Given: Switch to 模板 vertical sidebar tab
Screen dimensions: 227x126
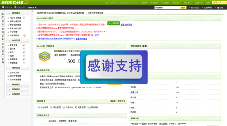Looking at the screenshot, I should [2, 53].
